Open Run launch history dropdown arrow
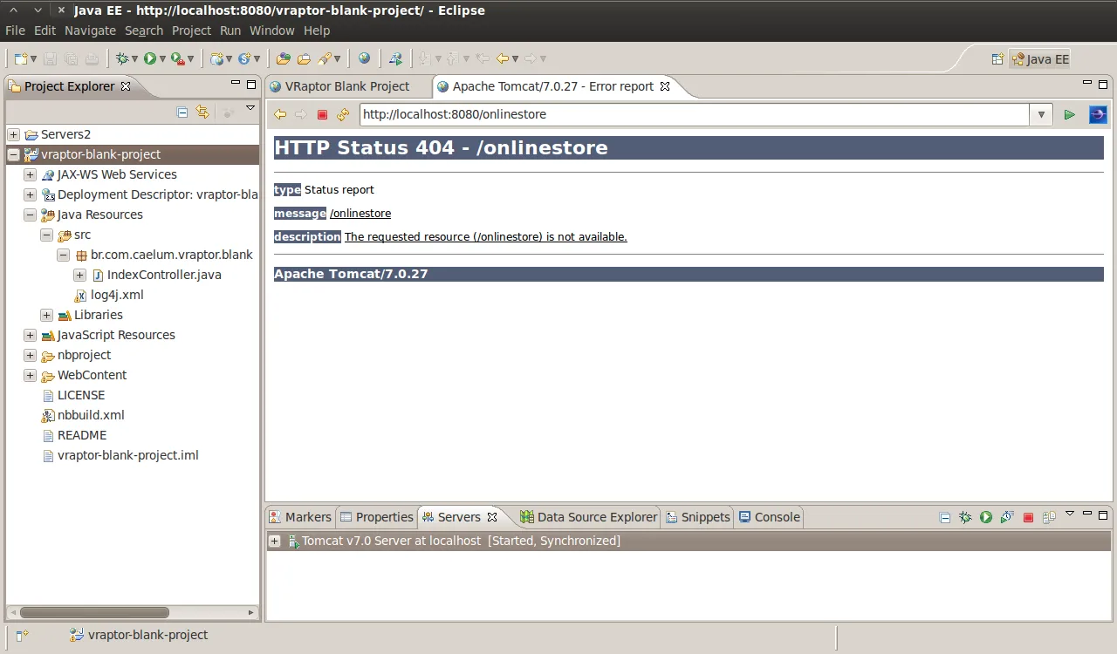Image resolution: width=1117 pixels, height=654 pixels. click(163, 58)
